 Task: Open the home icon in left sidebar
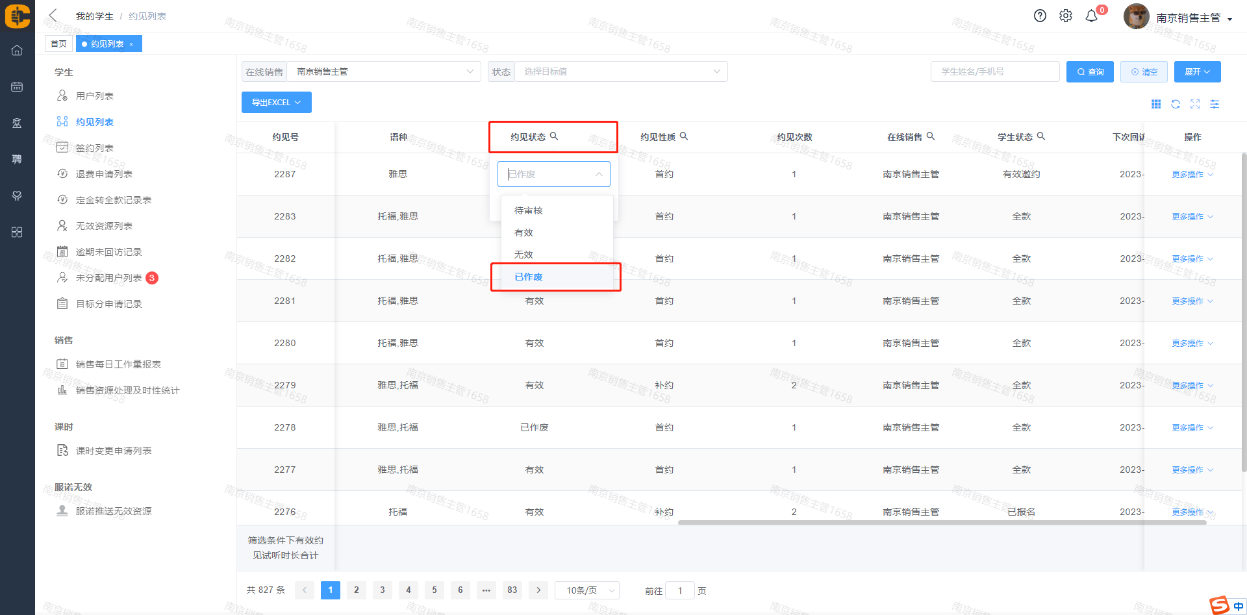coord(17,51)
